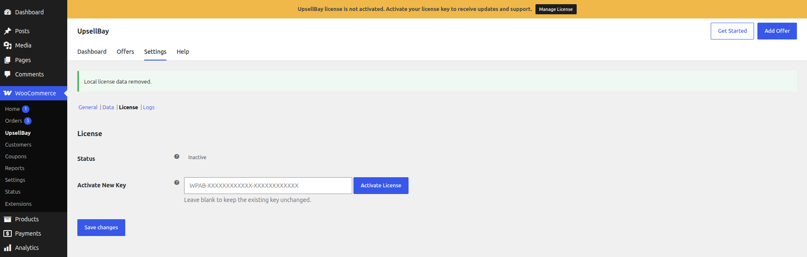Switch to the UpsellBay Dashboard tab
This screenshot has height=257, width=807.
click(92, 52)
